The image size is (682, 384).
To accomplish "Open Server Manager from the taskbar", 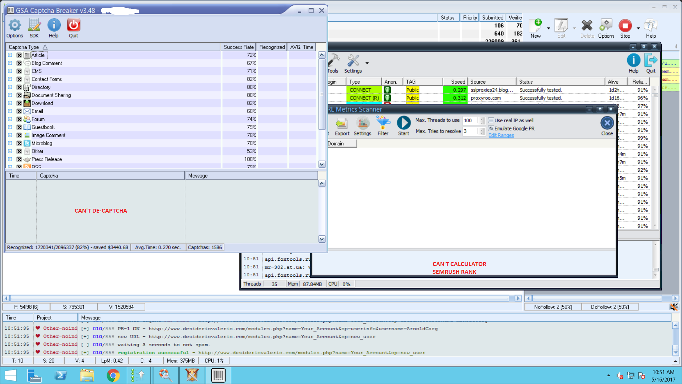I will (x=34, y=375).
